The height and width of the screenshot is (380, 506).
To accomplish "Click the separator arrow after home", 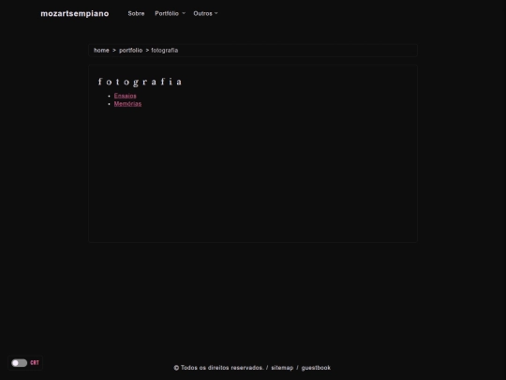I will click(x=114, y=51).
